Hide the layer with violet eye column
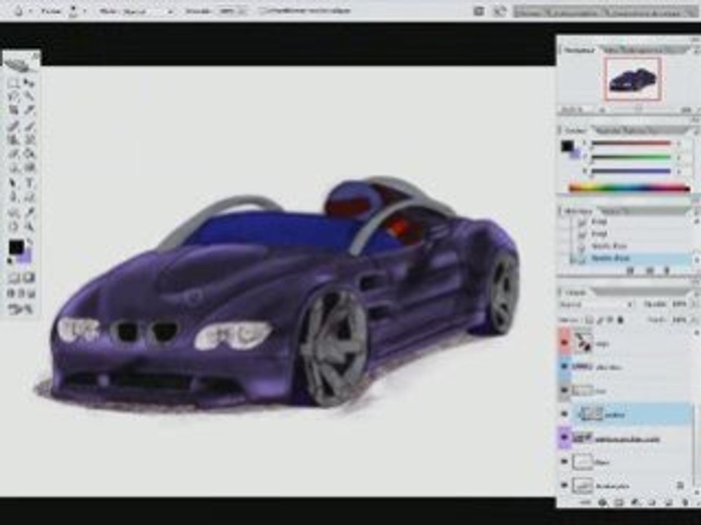The width and height of the screenshot is (701, 525). [564, 438]
